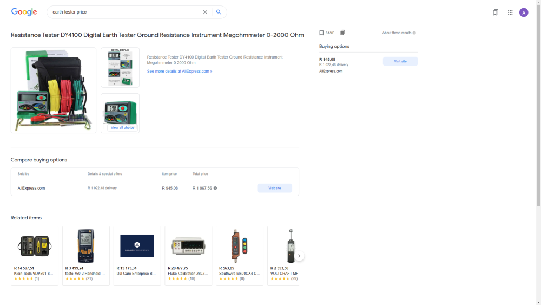Screen dimensions: 541x305
Task: Click the total price info icon
Action: (215, 188)
